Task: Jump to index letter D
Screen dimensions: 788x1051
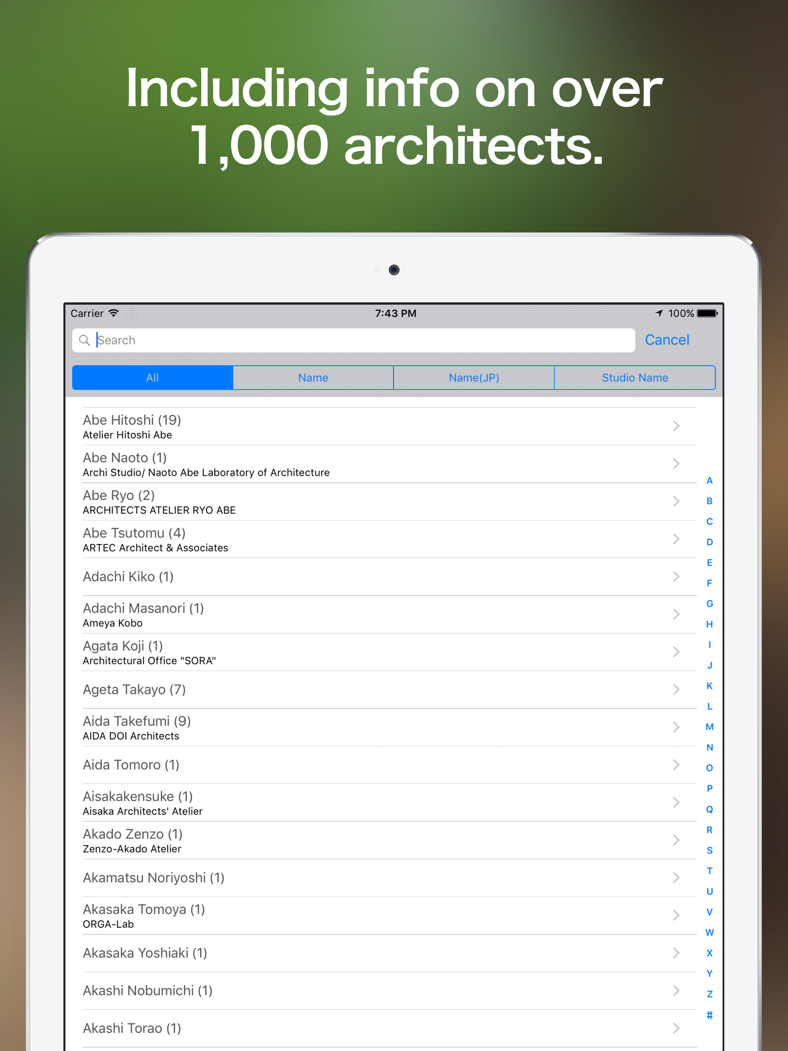Action: pos(710,542)
